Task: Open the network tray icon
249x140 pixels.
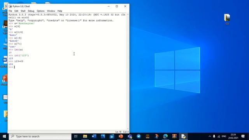Action: (219, 136)
